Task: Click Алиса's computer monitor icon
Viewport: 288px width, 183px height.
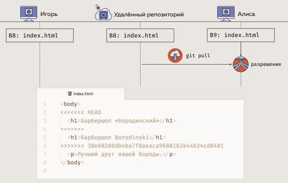Action: click(x=226, y=13)
